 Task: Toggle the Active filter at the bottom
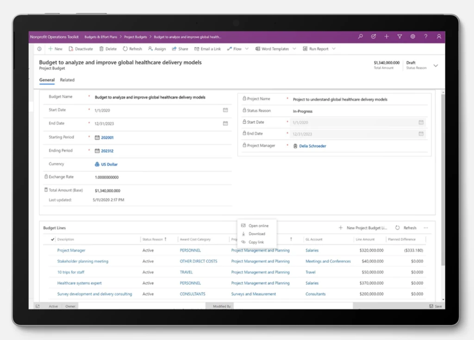point(53,306)
